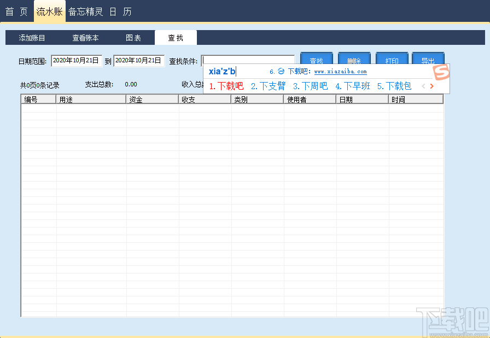Click the 支出总数 label
The image size is (490, 338).
pyautogui.click(x=100, y=84)
